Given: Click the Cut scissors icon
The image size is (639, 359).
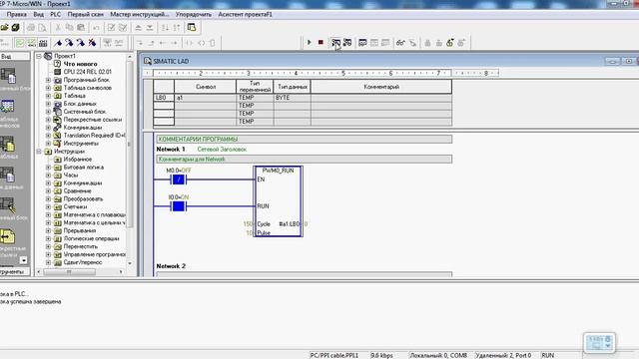Looking at the screenshot, I should [x=58, y=28].
